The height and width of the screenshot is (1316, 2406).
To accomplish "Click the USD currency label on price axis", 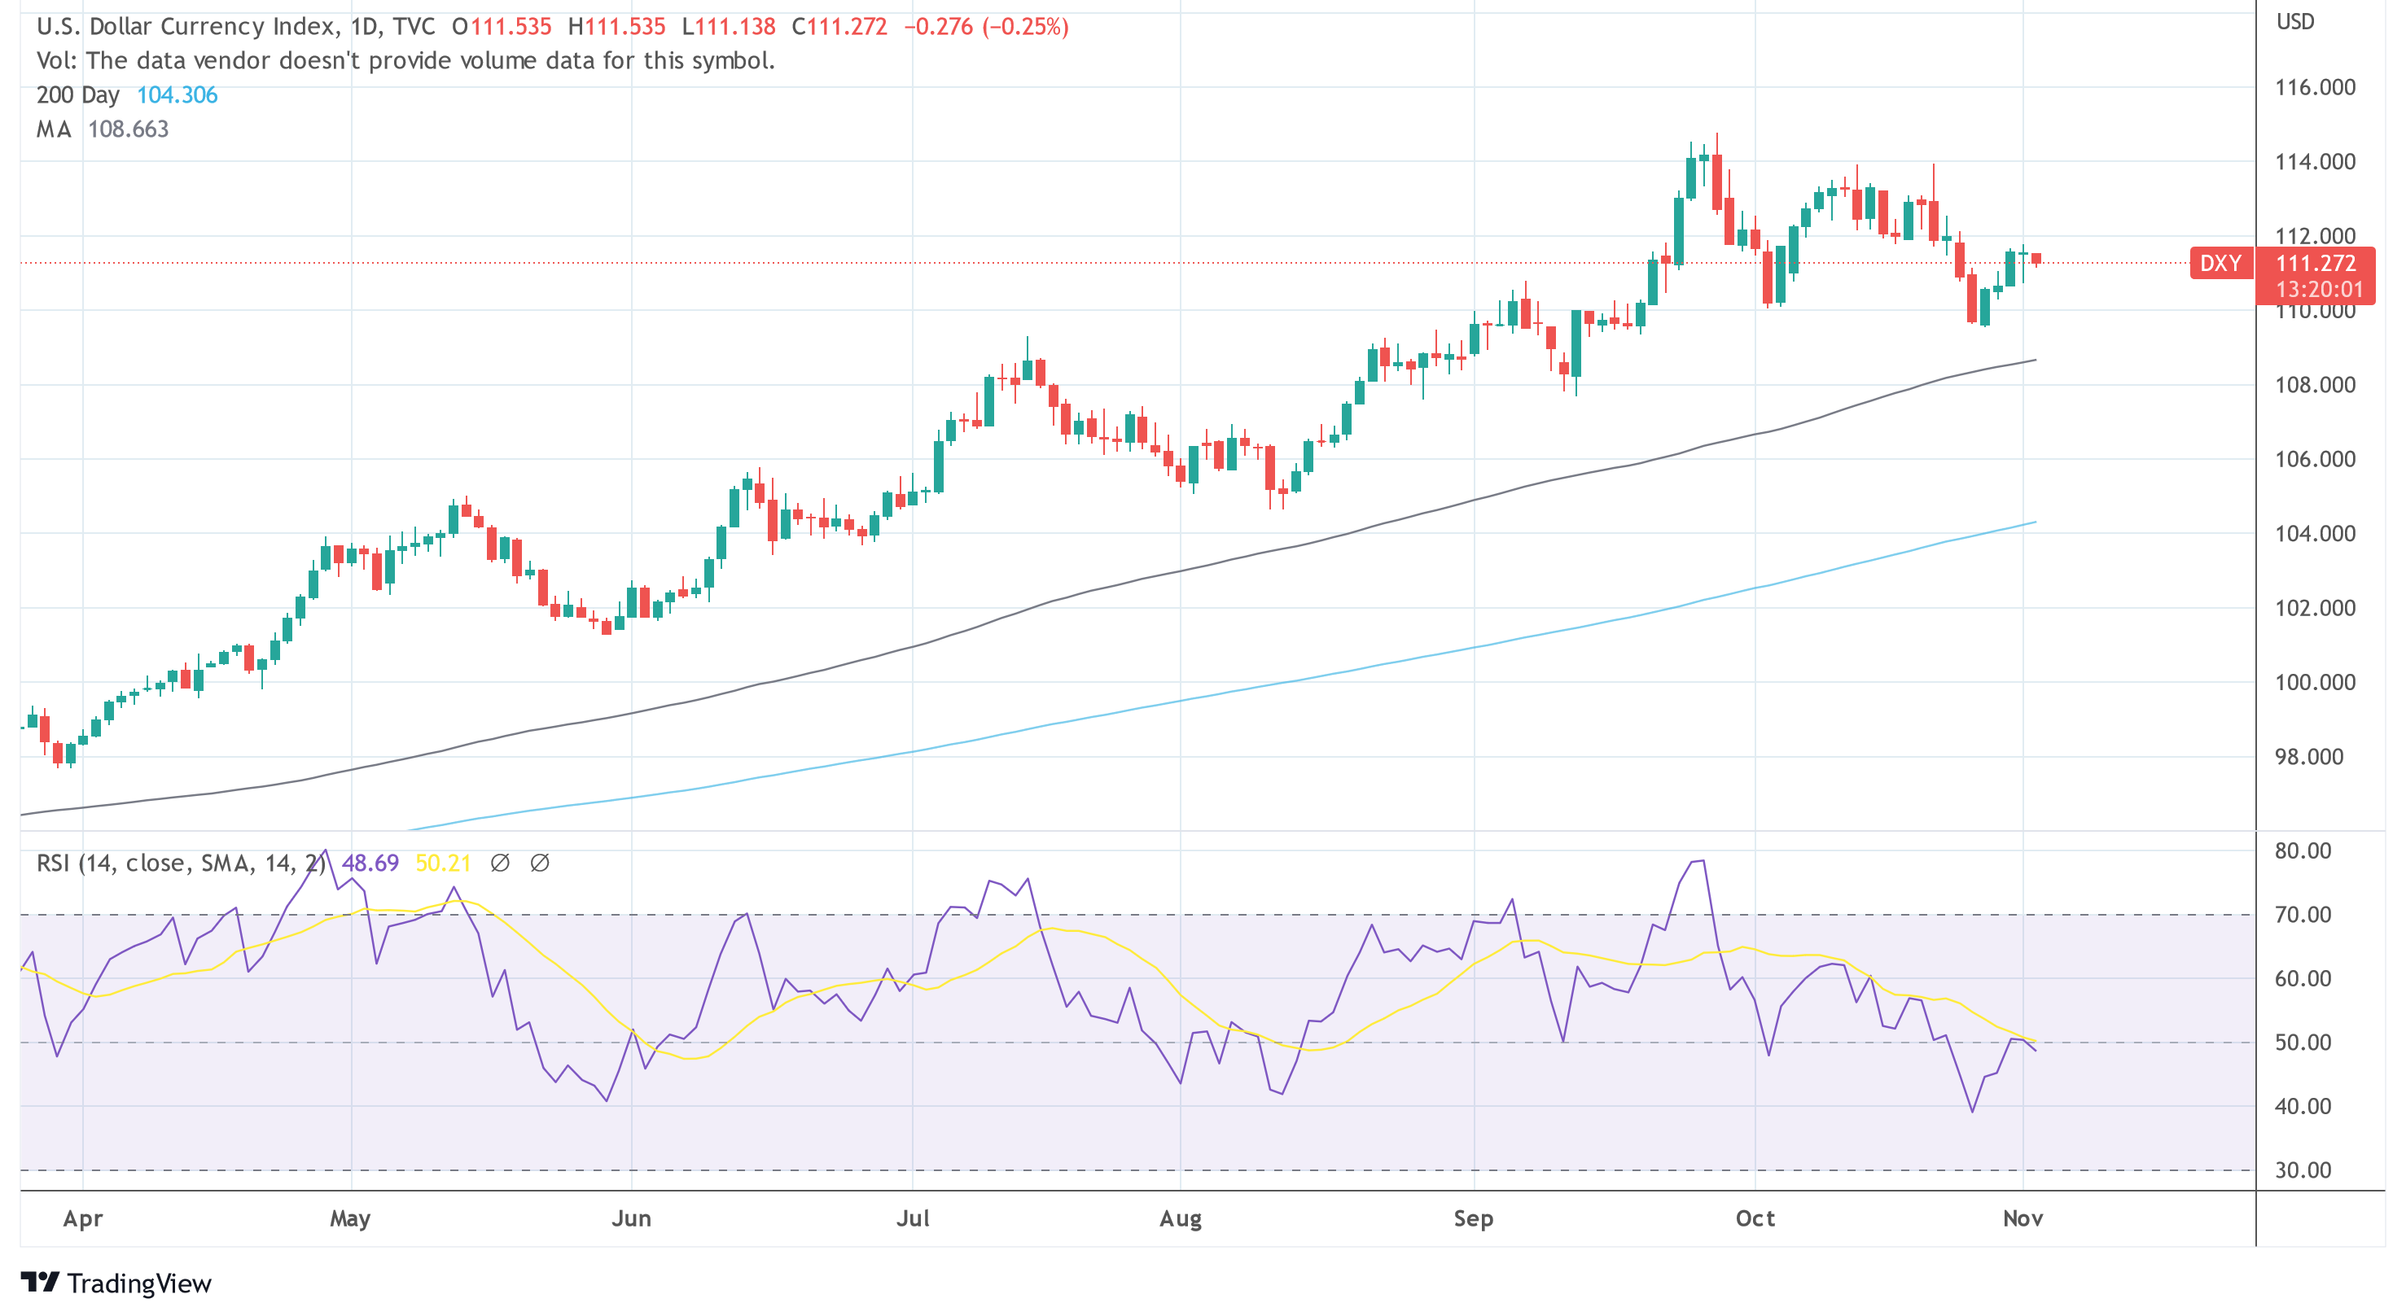I will coord(2294,21).
